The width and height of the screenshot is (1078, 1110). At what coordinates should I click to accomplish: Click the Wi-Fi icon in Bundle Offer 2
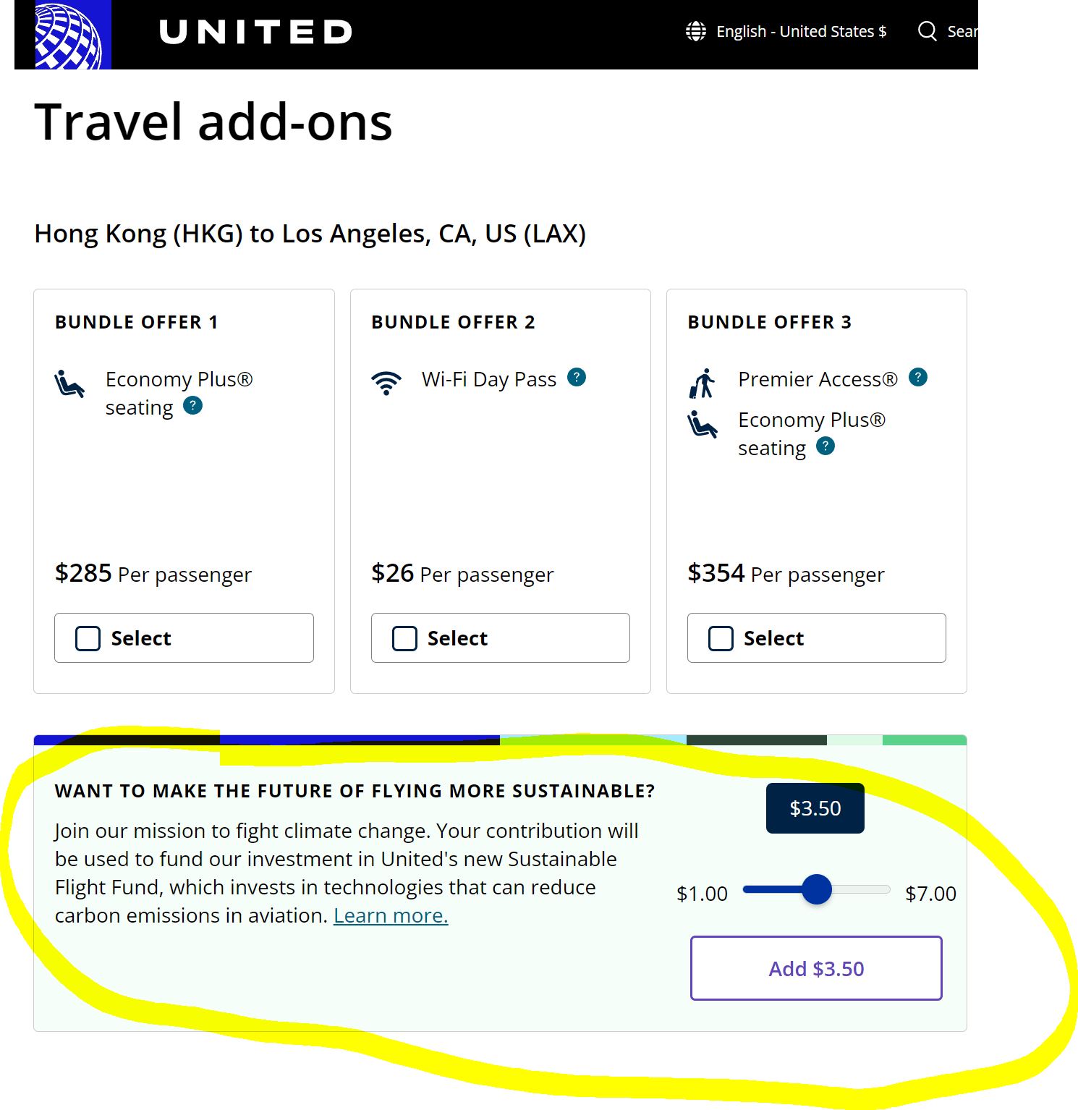click(x=386, y=382)
